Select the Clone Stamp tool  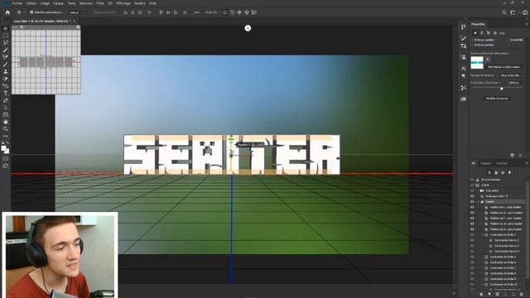click(x=6, y=71)
